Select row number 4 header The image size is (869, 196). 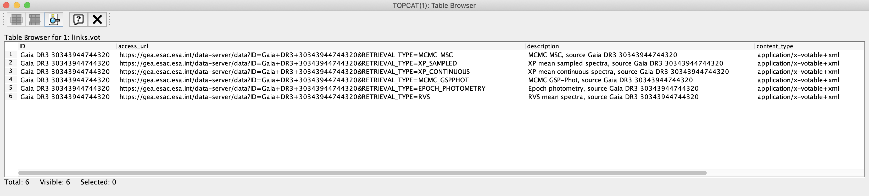pyautogui.click(x=11, y=80)
